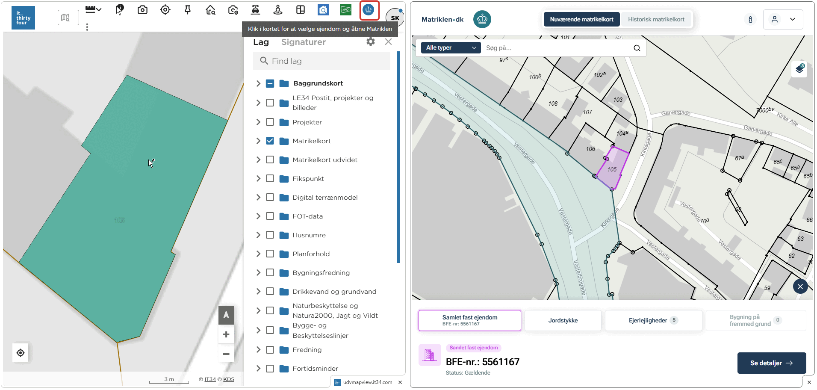
Task: Check the Husnumre layer
Action: (x=270, y=235)
